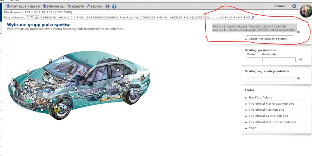Open the LHD drive-side dropdown

click(32, 17)
